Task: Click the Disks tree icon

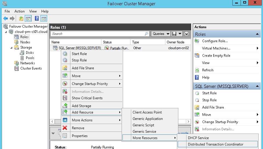Action: tap(22, 53)
